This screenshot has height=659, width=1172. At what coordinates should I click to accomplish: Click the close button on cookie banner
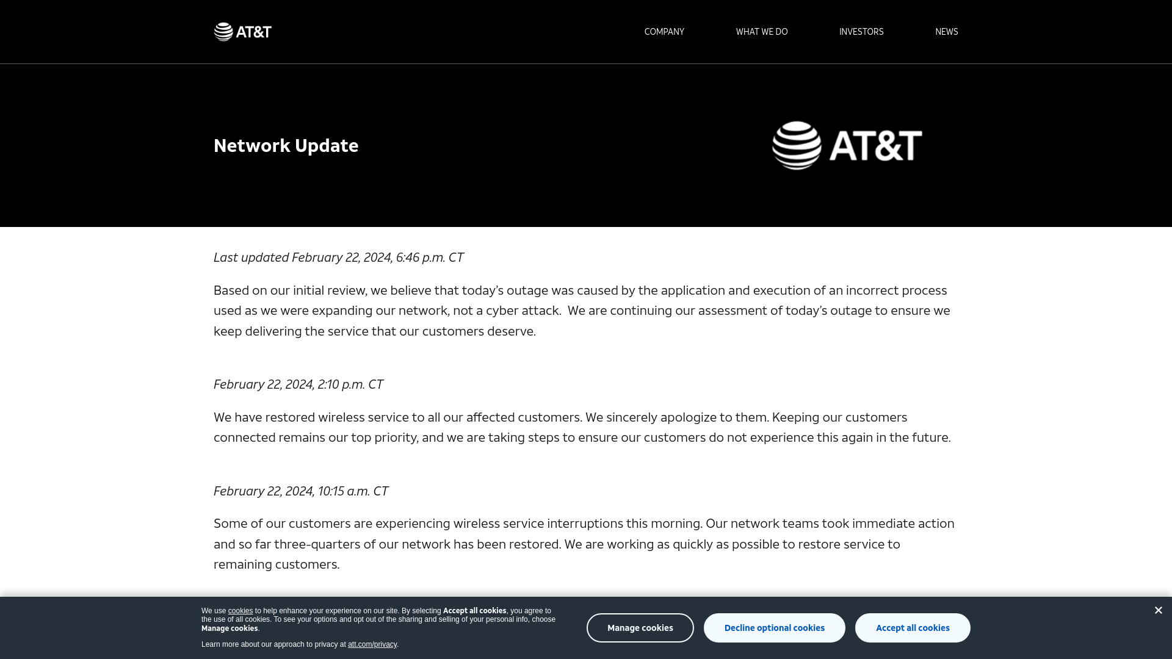tap(1159, 610)
